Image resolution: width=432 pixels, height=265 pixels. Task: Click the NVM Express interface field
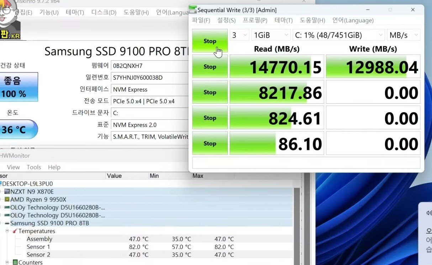click(x=150, y=89)
